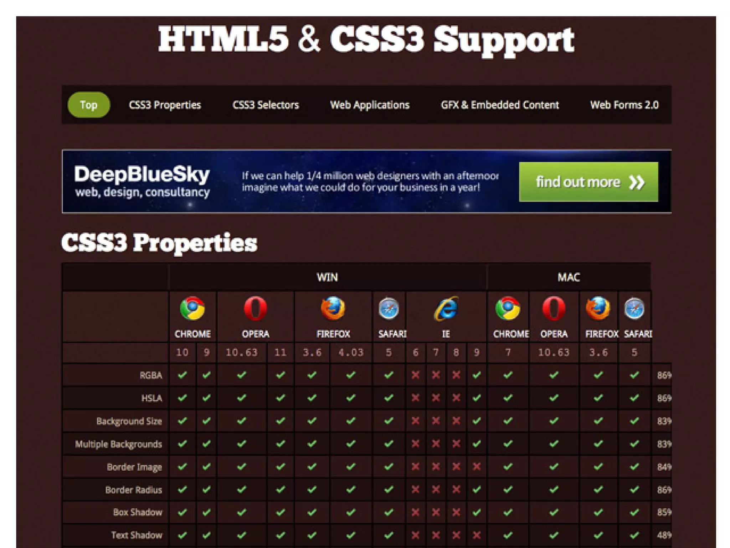Click the Internet Explorer icon
The width and height of the screenshot is (730, 548).
446,308
